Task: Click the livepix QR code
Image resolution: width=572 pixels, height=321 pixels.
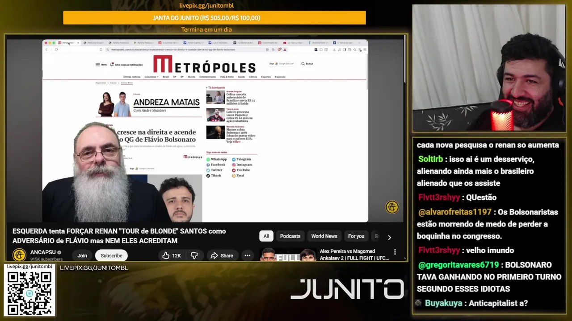Action: 29,293
